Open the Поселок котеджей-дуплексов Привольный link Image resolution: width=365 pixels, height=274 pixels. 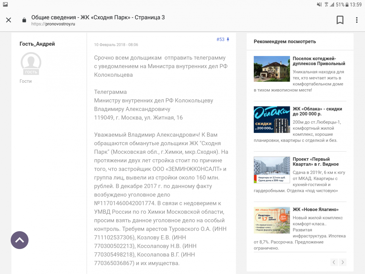319,61
